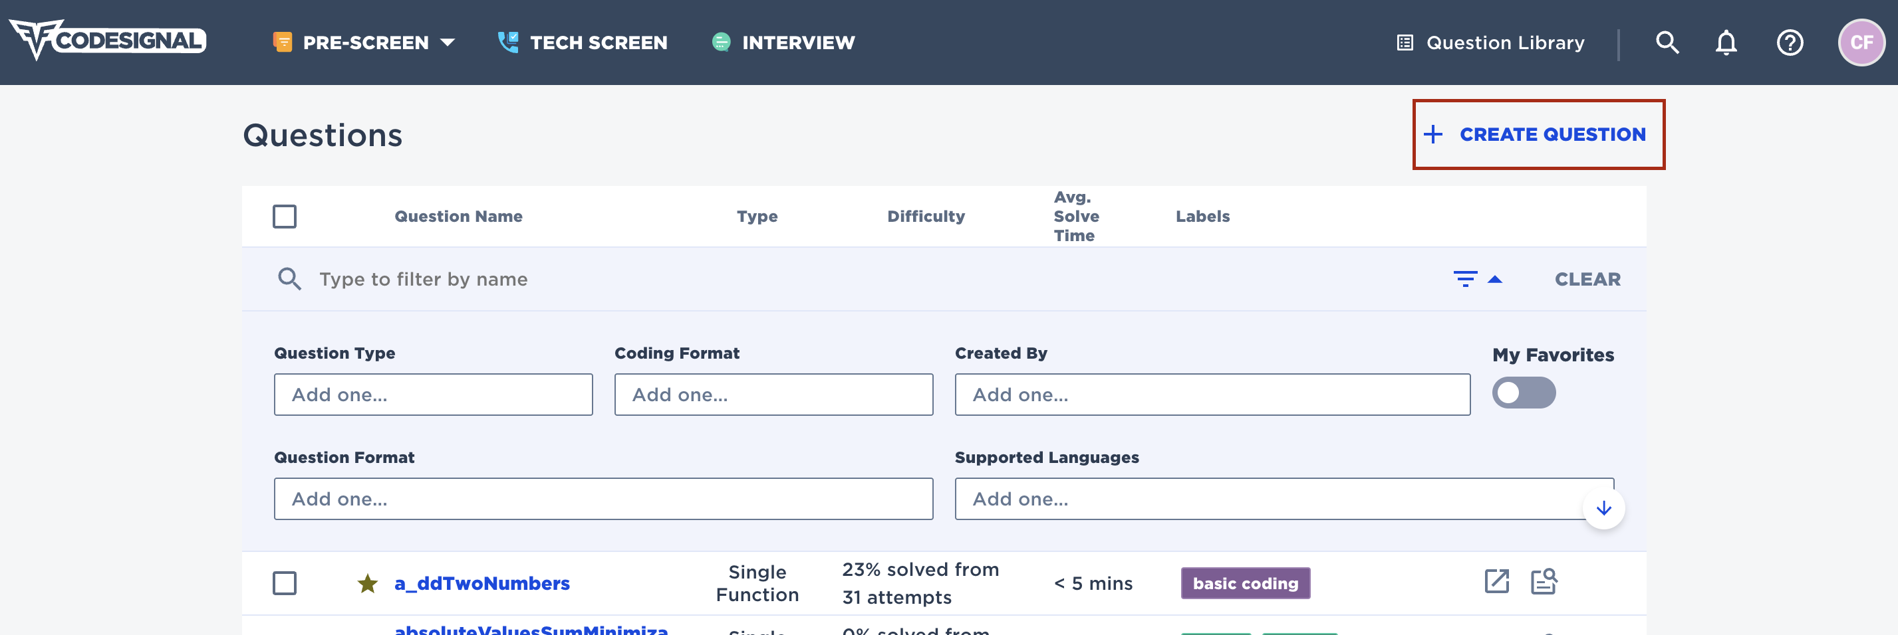Click the plus icon beside Create Question

(x=1433, y=135)
